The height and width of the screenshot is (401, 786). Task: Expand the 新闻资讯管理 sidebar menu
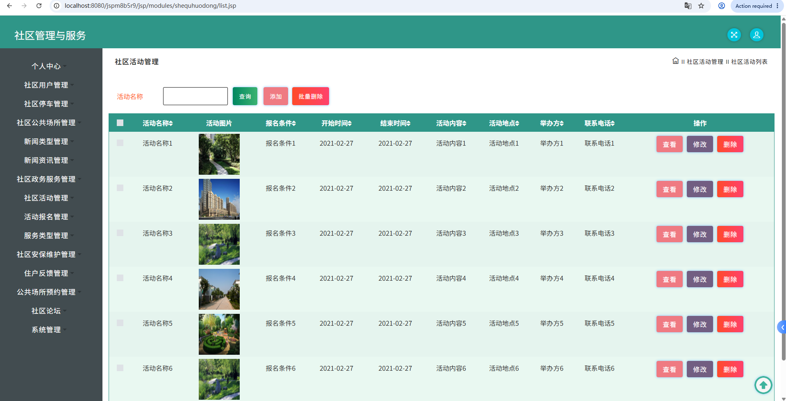pyautogui.click(x=49, y=160)
